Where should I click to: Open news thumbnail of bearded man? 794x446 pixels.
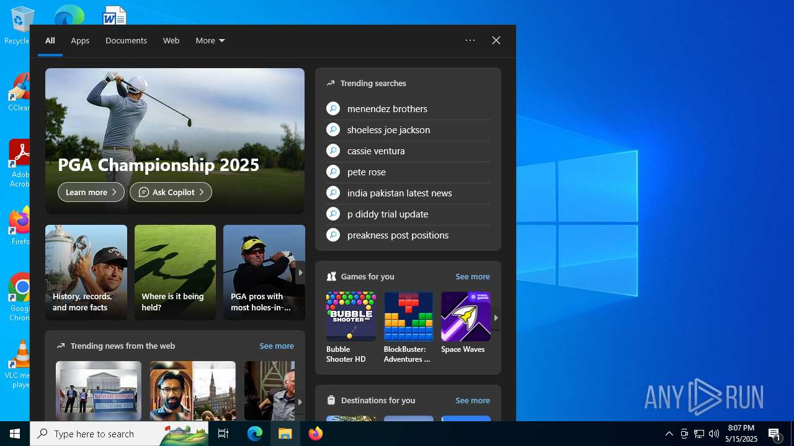pos(193,391)
